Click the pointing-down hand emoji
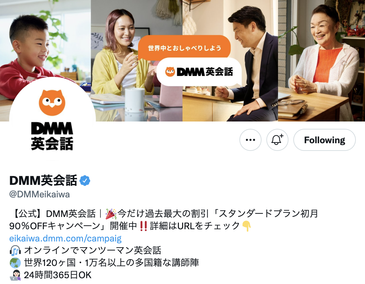The image size is (365, 284). click(x=246, y=226)
